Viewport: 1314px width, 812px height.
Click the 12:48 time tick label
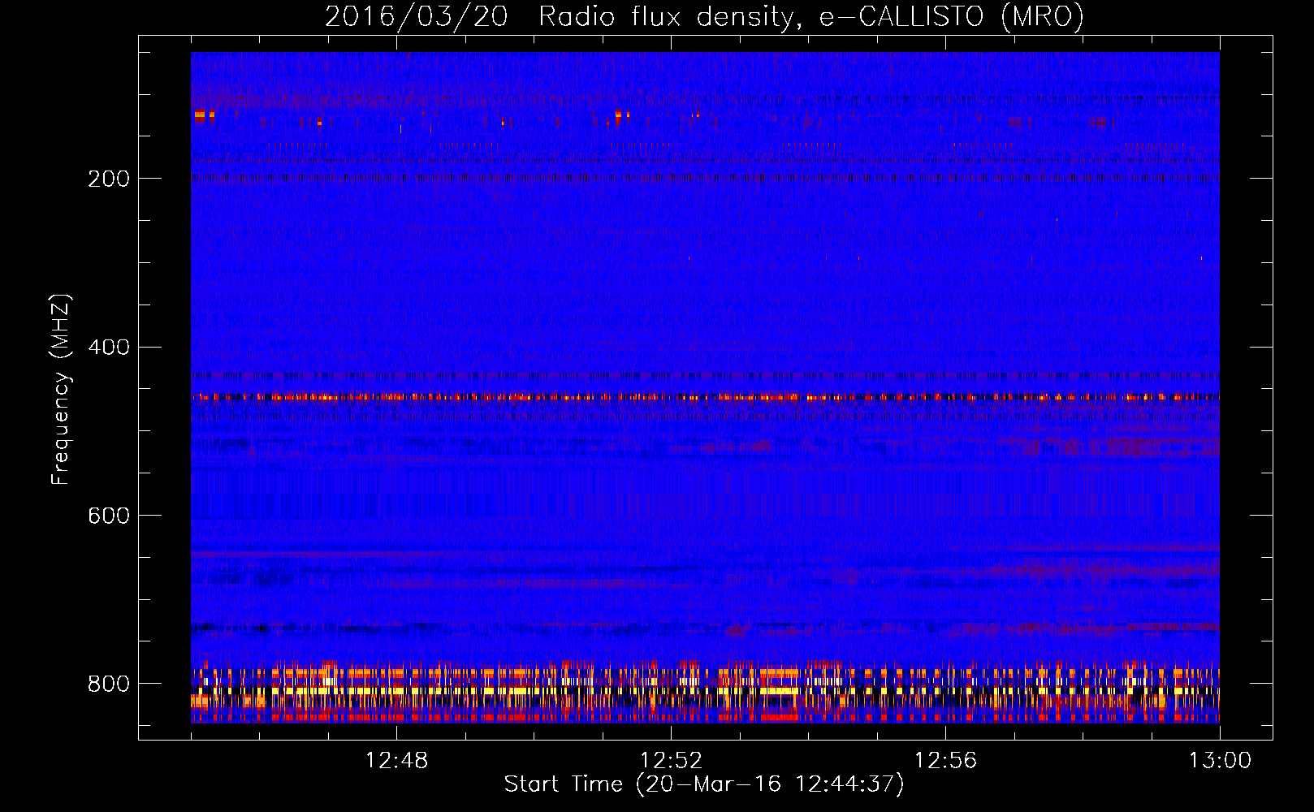(x=396, y=761)
